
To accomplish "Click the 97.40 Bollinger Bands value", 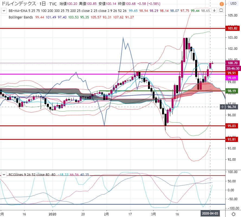I will click(x=62, y=17).
